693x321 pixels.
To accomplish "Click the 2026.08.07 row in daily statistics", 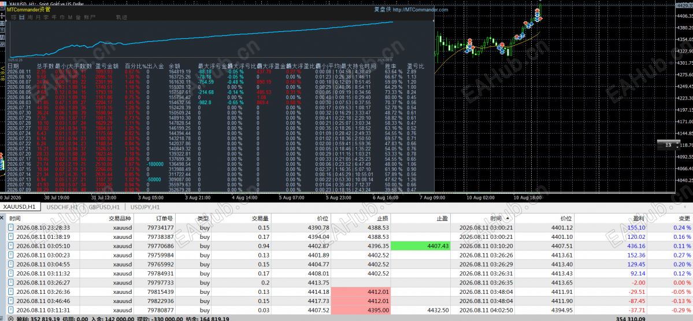I will (x=217, y=82).
